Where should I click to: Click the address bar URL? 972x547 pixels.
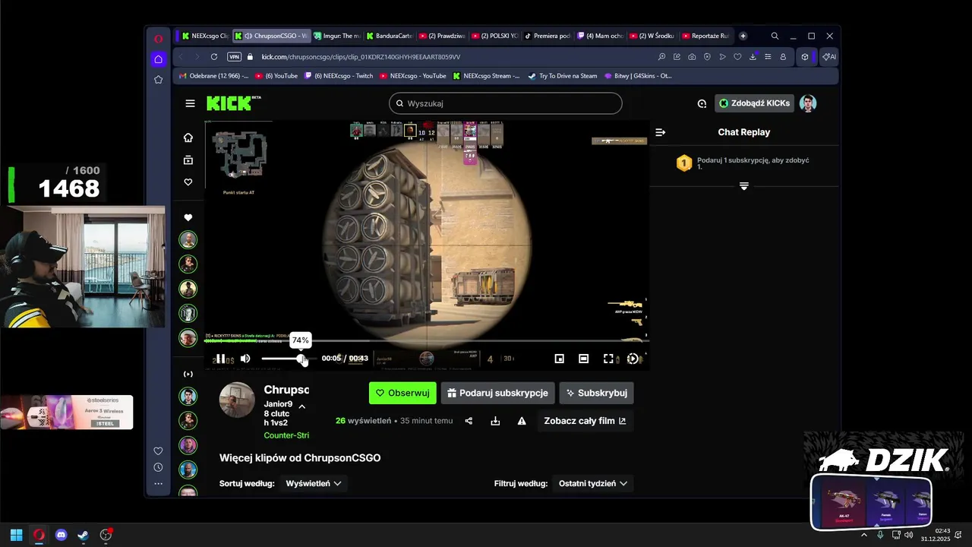pyautogui.click(x=361, y=57)
